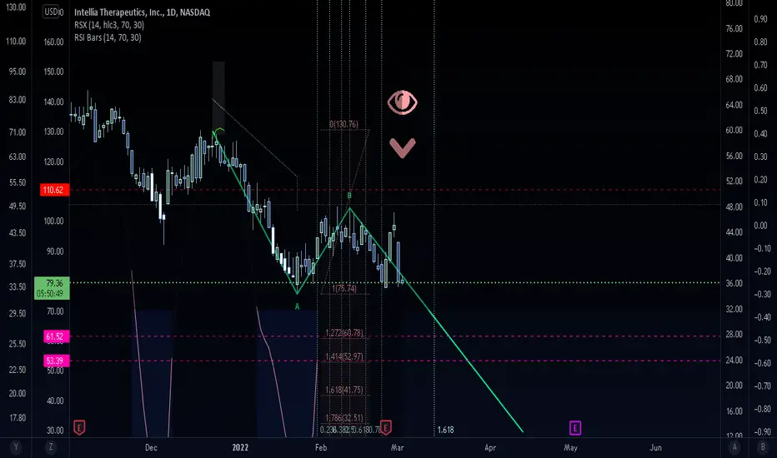Open the USD currency selector

[51, 12]
